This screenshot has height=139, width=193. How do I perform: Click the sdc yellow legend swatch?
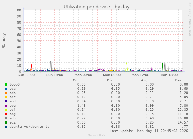click(6, 97)
